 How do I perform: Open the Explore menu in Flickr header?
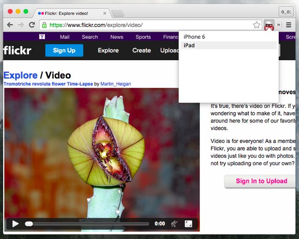coord(108,51)
